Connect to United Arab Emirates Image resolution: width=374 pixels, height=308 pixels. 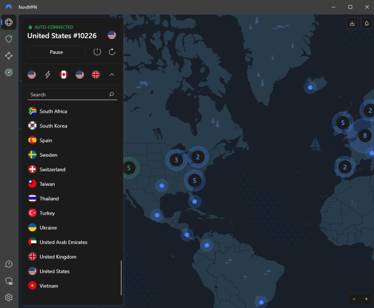click(72, 242)
